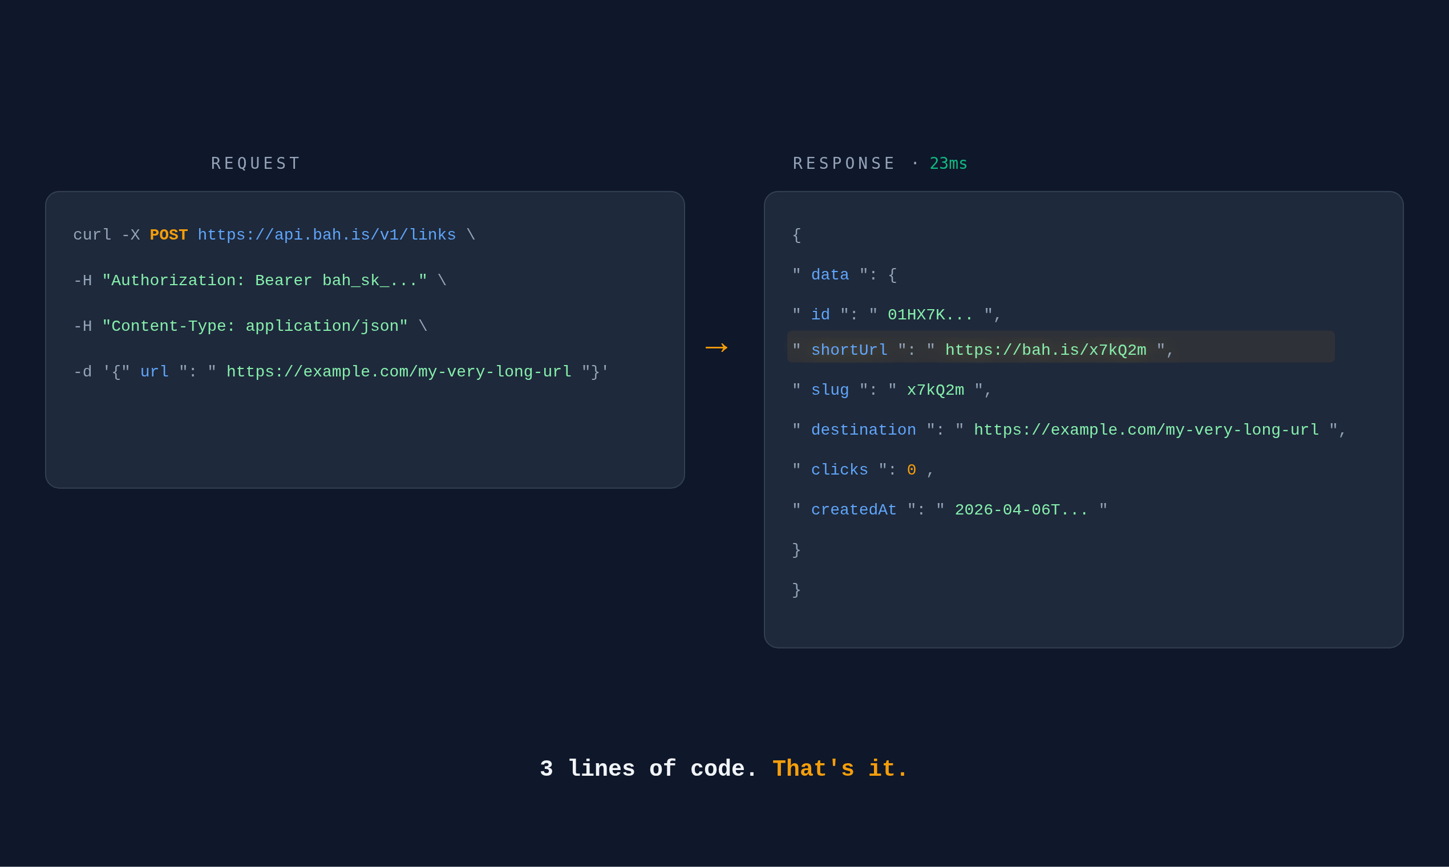Select the data object key

coord(829,274)
